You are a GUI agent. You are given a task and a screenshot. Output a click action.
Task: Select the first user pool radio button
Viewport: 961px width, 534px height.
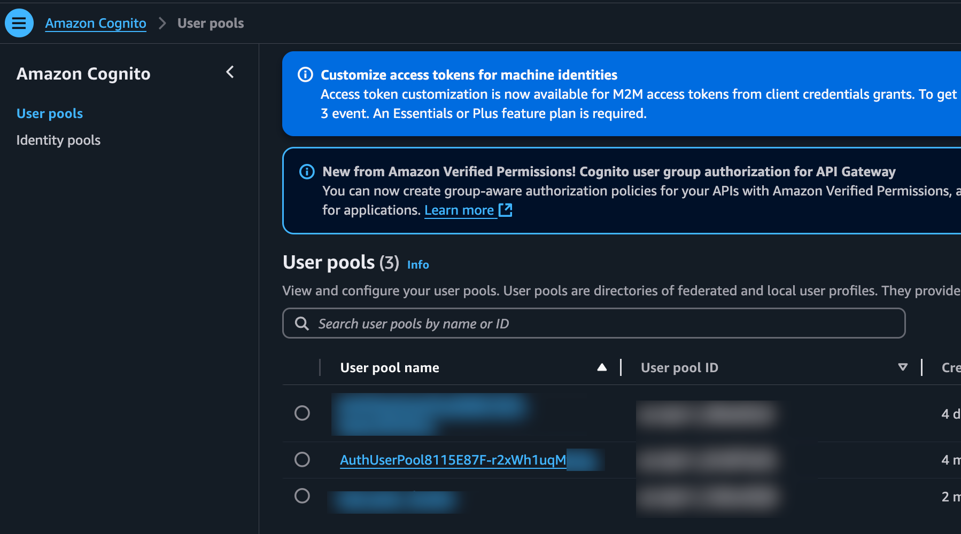pyautogui.click(x=302, y=413)
